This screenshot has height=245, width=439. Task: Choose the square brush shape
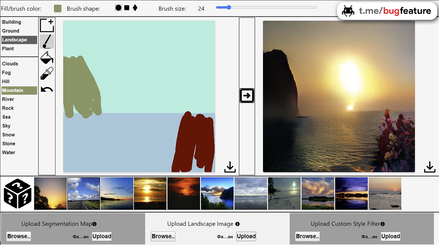coord(127,8)
